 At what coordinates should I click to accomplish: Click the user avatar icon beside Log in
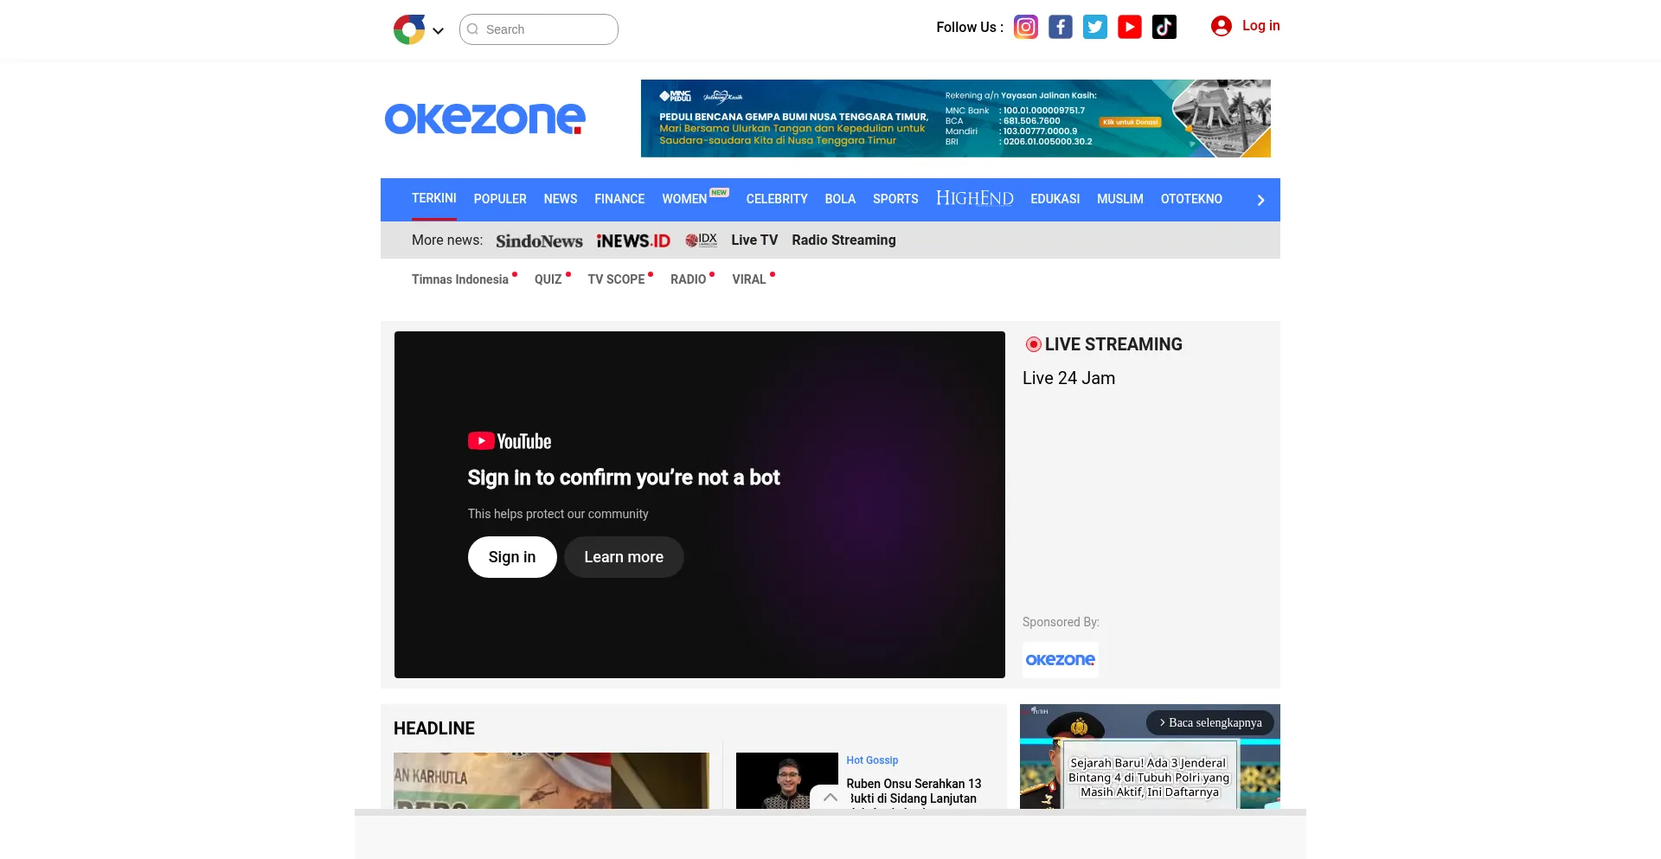click(x=1222, y=26)
